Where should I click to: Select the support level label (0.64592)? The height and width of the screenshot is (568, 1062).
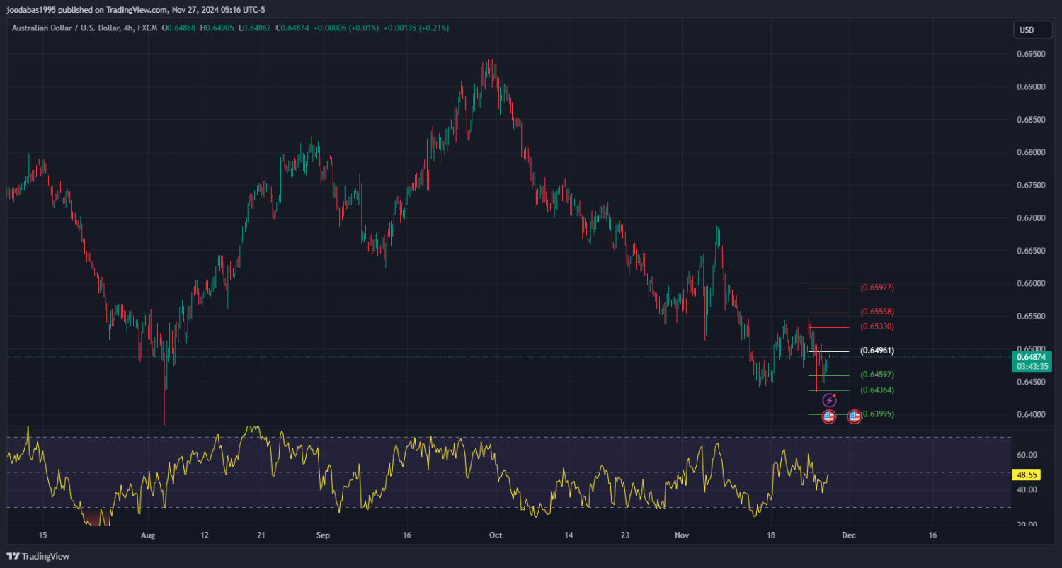877,375
